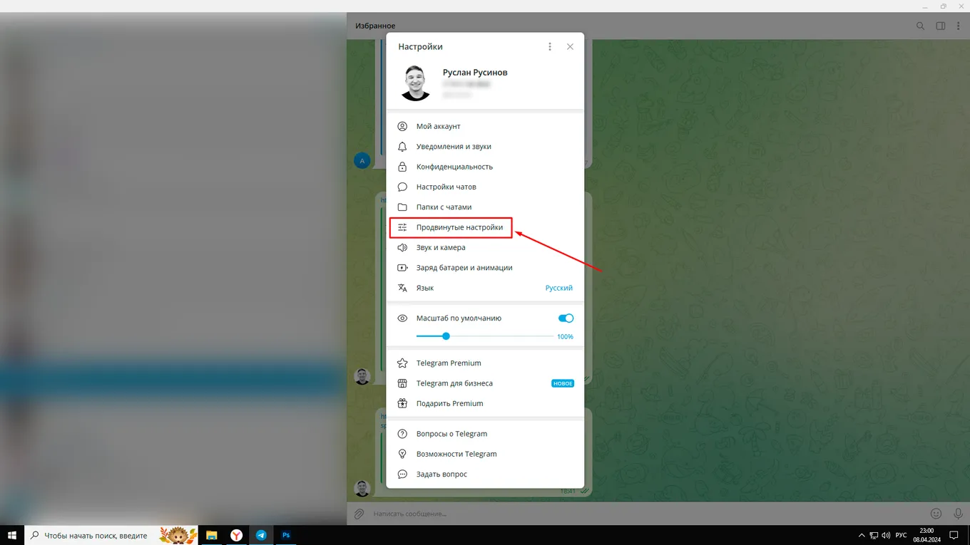Image resolution: width=970 pixels, height=545 pixels.
Task: Open Photoshop from taskbar
Action: [x=285, y=535]
